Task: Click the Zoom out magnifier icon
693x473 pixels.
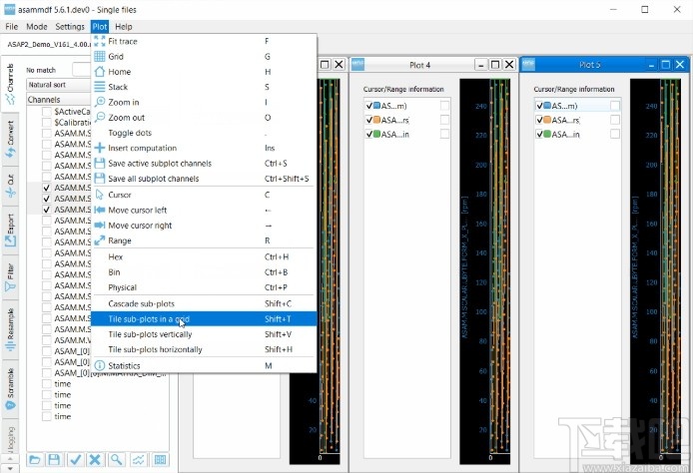Action: click(x=100, y=117)
